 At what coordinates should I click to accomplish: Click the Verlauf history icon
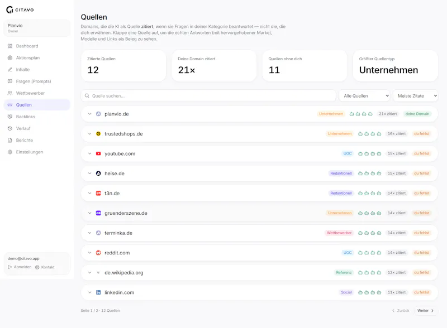pyautogui.click(x=10, y=128)
